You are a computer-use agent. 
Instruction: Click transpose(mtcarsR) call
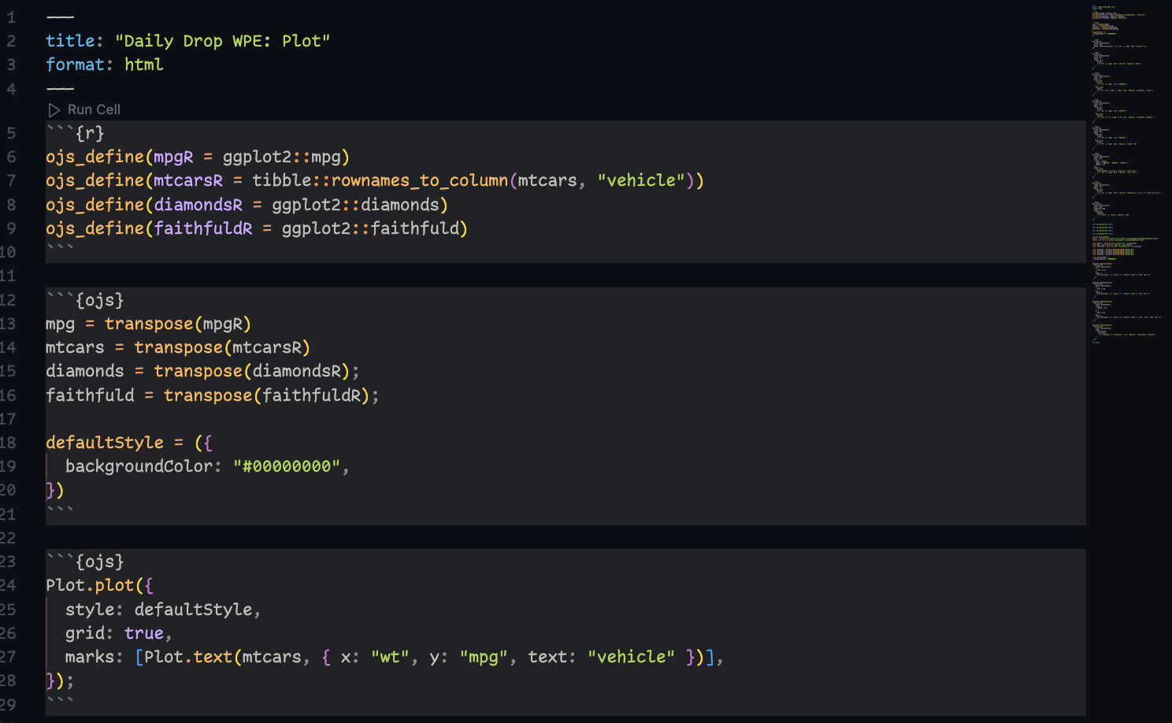tap(221, 347)
